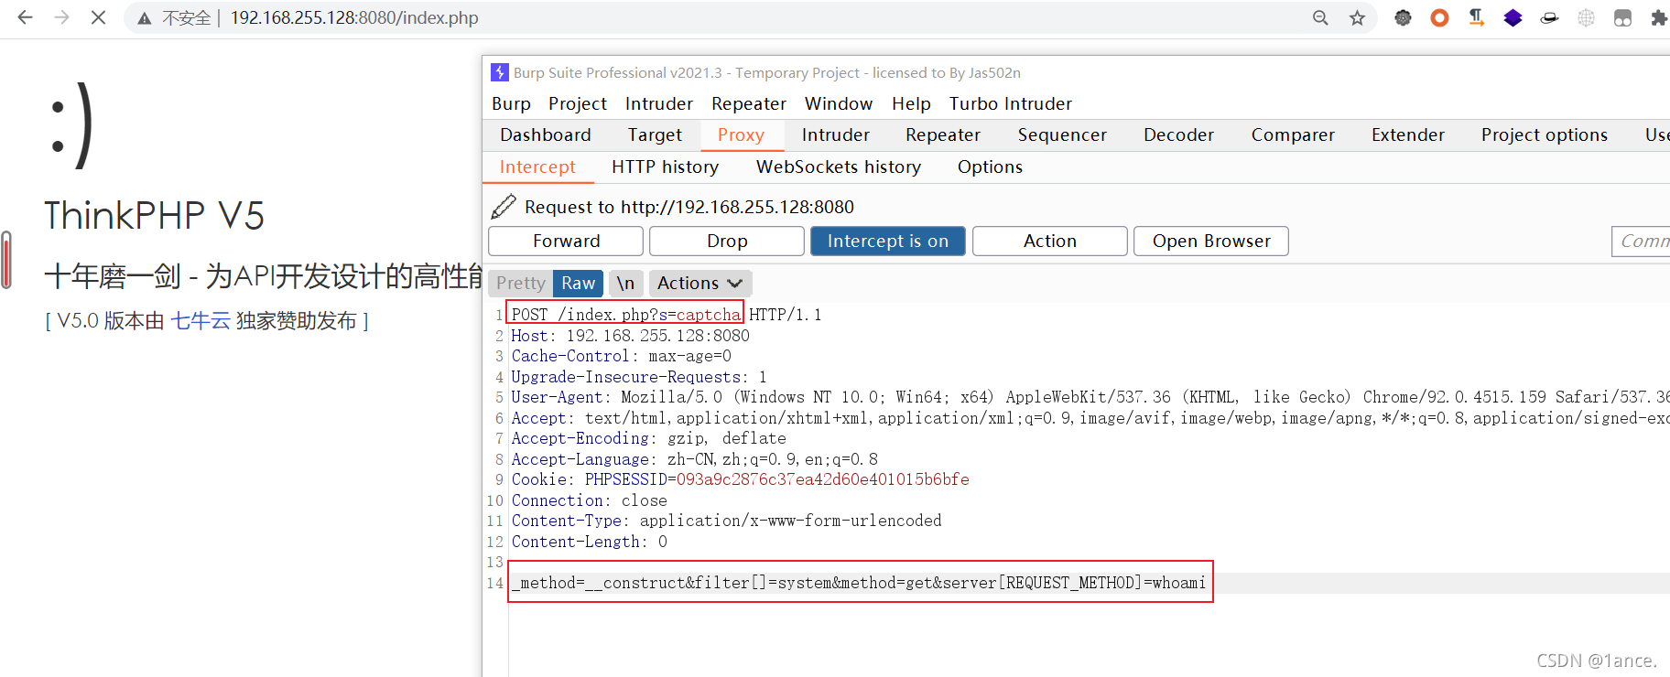
Task: Open the Help menu
Action: pyautogui.click(x=911, y=103)
